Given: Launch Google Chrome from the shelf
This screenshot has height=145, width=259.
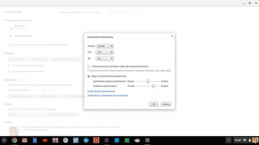Looking at the screenshot, I should pos(14,140).
